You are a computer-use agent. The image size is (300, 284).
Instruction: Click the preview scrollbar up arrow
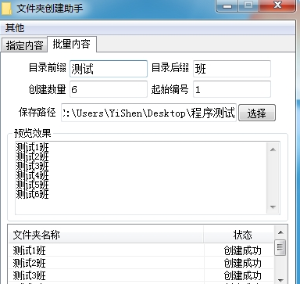[x=273, y=149]
